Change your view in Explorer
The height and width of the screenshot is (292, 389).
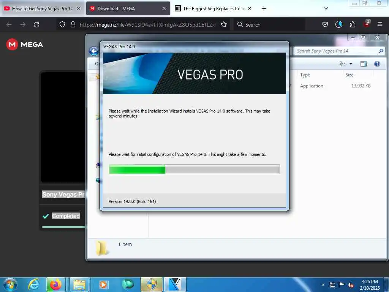pos(343,64)
